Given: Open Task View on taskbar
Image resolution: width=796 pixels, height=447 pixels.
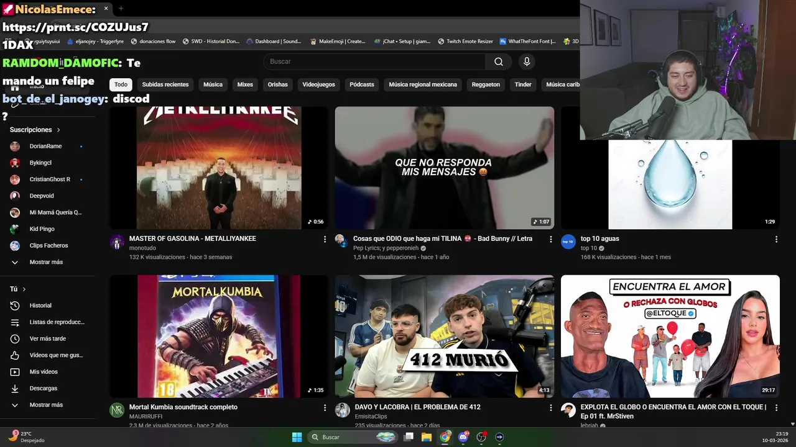Looking at the screenshot, I should pyautogui.click(x=409, y=437).
